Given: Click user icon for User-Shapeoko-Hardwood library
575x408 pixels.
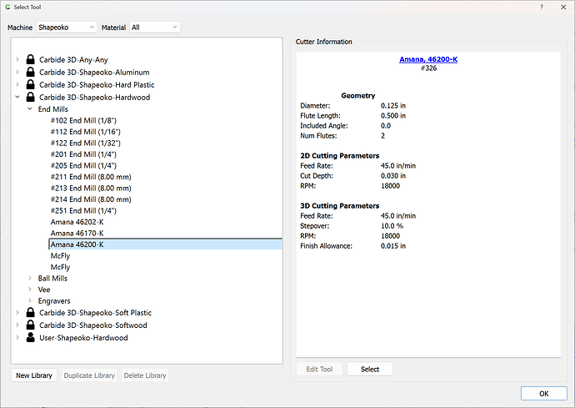Looking at the screenshot, I should click(31, 338).
